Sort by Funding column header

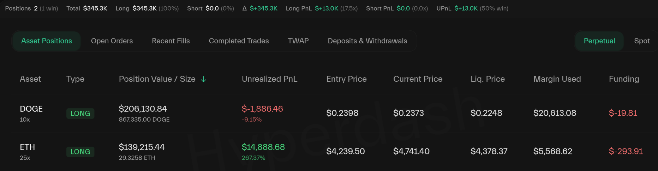click(x=624, y=79)
